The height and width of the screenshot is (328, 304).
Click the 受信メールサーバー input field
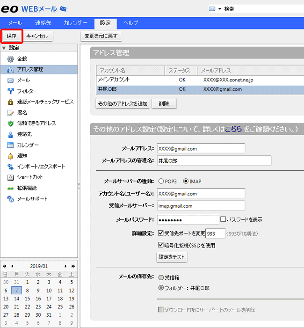coord(201,205)
